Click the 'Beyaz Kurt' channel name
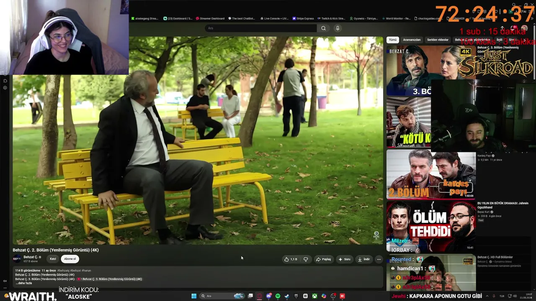Viewport: 536px width, 301px height. tap(483, 212)
